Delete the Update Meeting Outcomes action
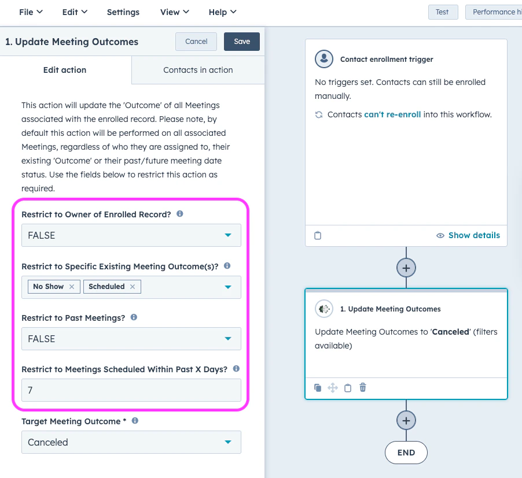This screenshot has height=478, width=522. (362, 388)
